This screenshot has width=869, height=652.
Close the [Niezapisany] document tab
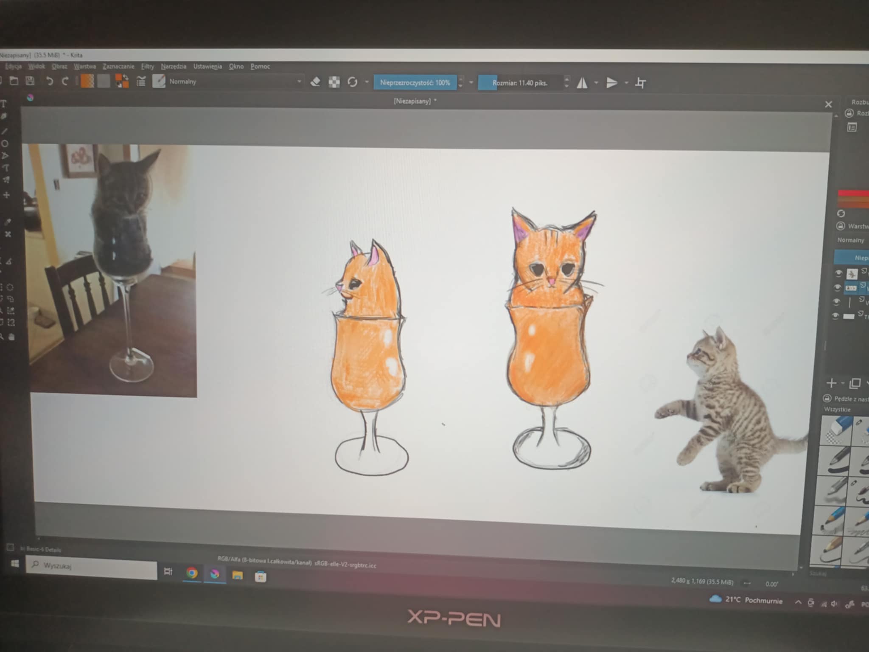[828, 104]
